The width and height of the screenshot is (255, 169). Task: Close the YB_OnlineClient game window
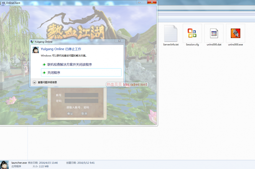tap(151, 2)
